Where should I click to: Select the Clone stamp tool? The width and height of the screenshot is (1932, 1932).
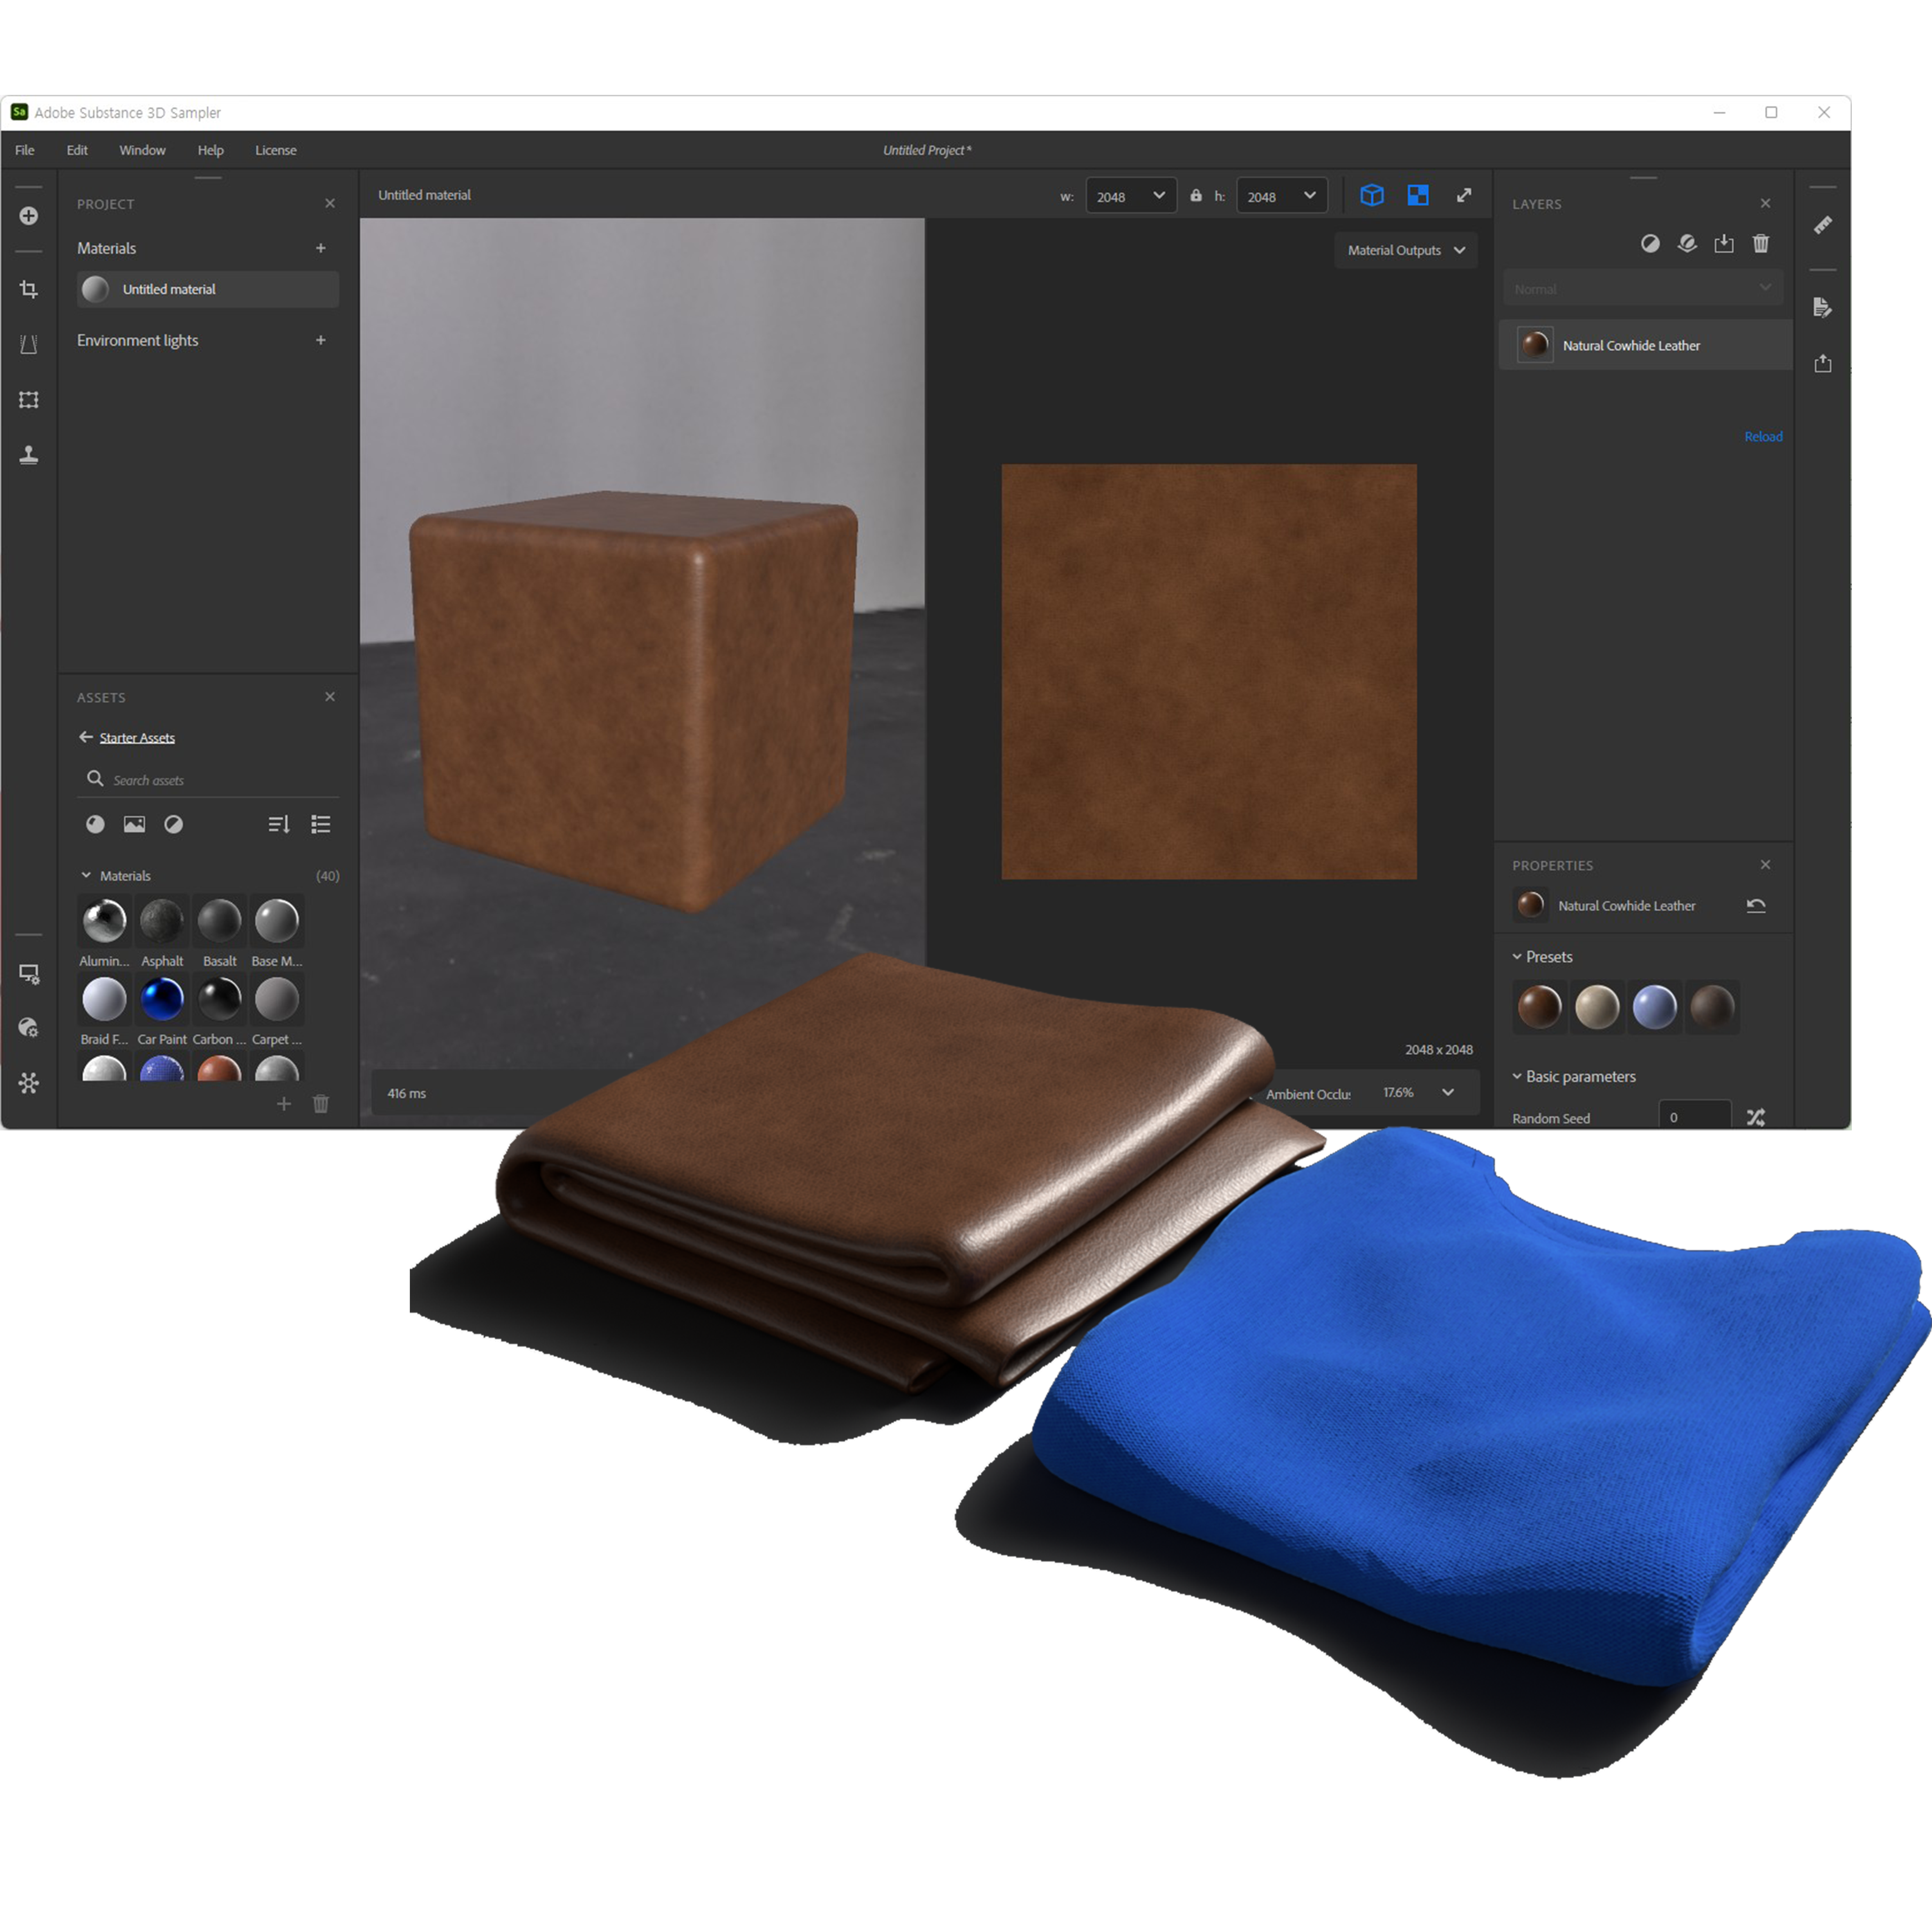pyautogui.click(x=29, y=455)
